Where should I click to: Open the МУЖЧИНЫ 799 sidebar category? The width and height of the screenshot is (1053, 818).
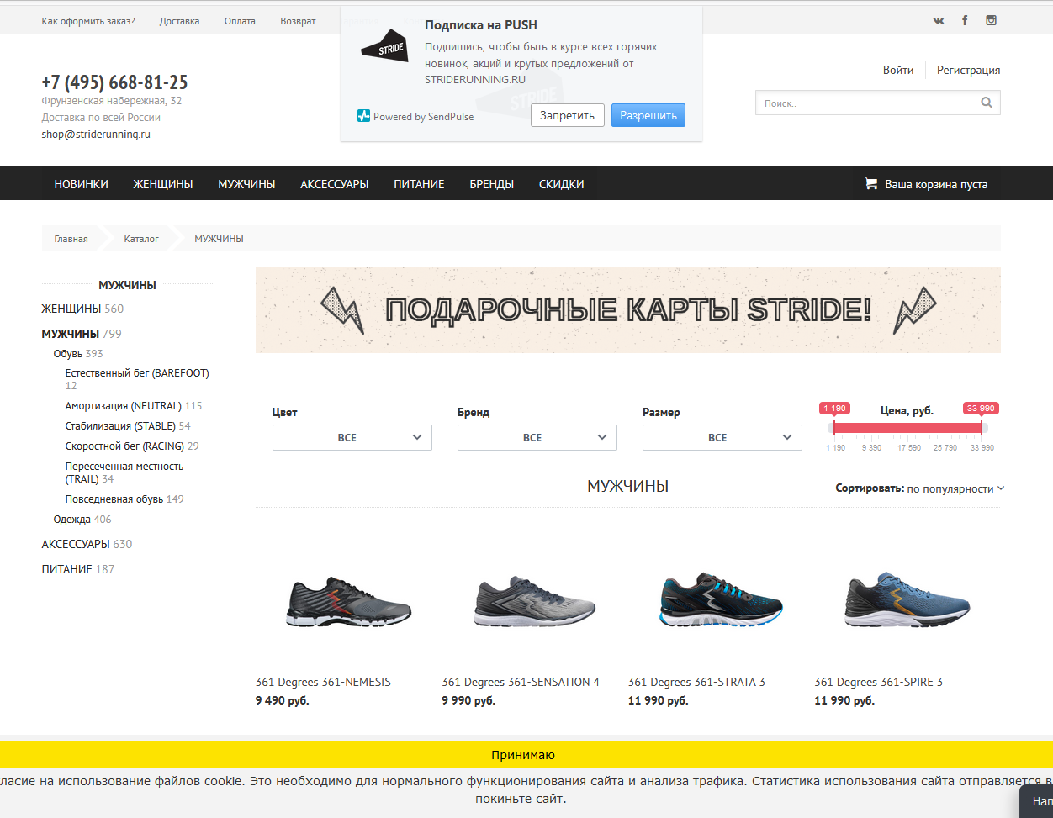[82, 334]
